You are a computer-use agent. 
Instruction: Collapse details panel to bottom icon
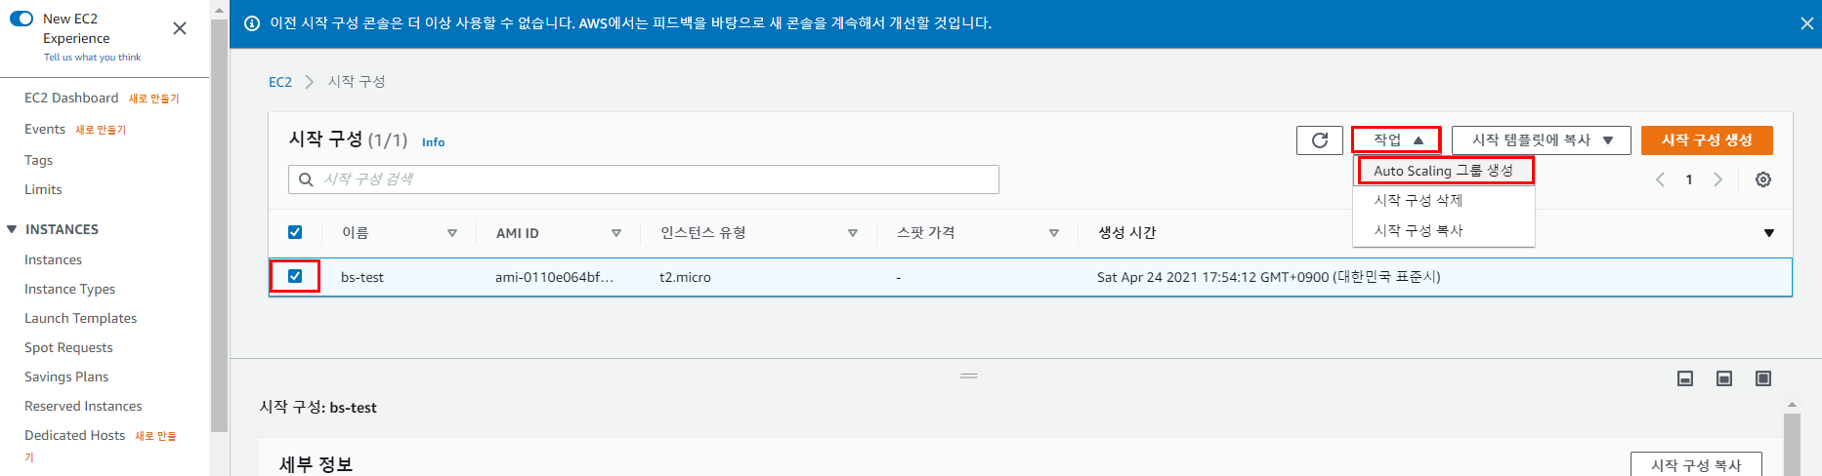(1685, 378)
